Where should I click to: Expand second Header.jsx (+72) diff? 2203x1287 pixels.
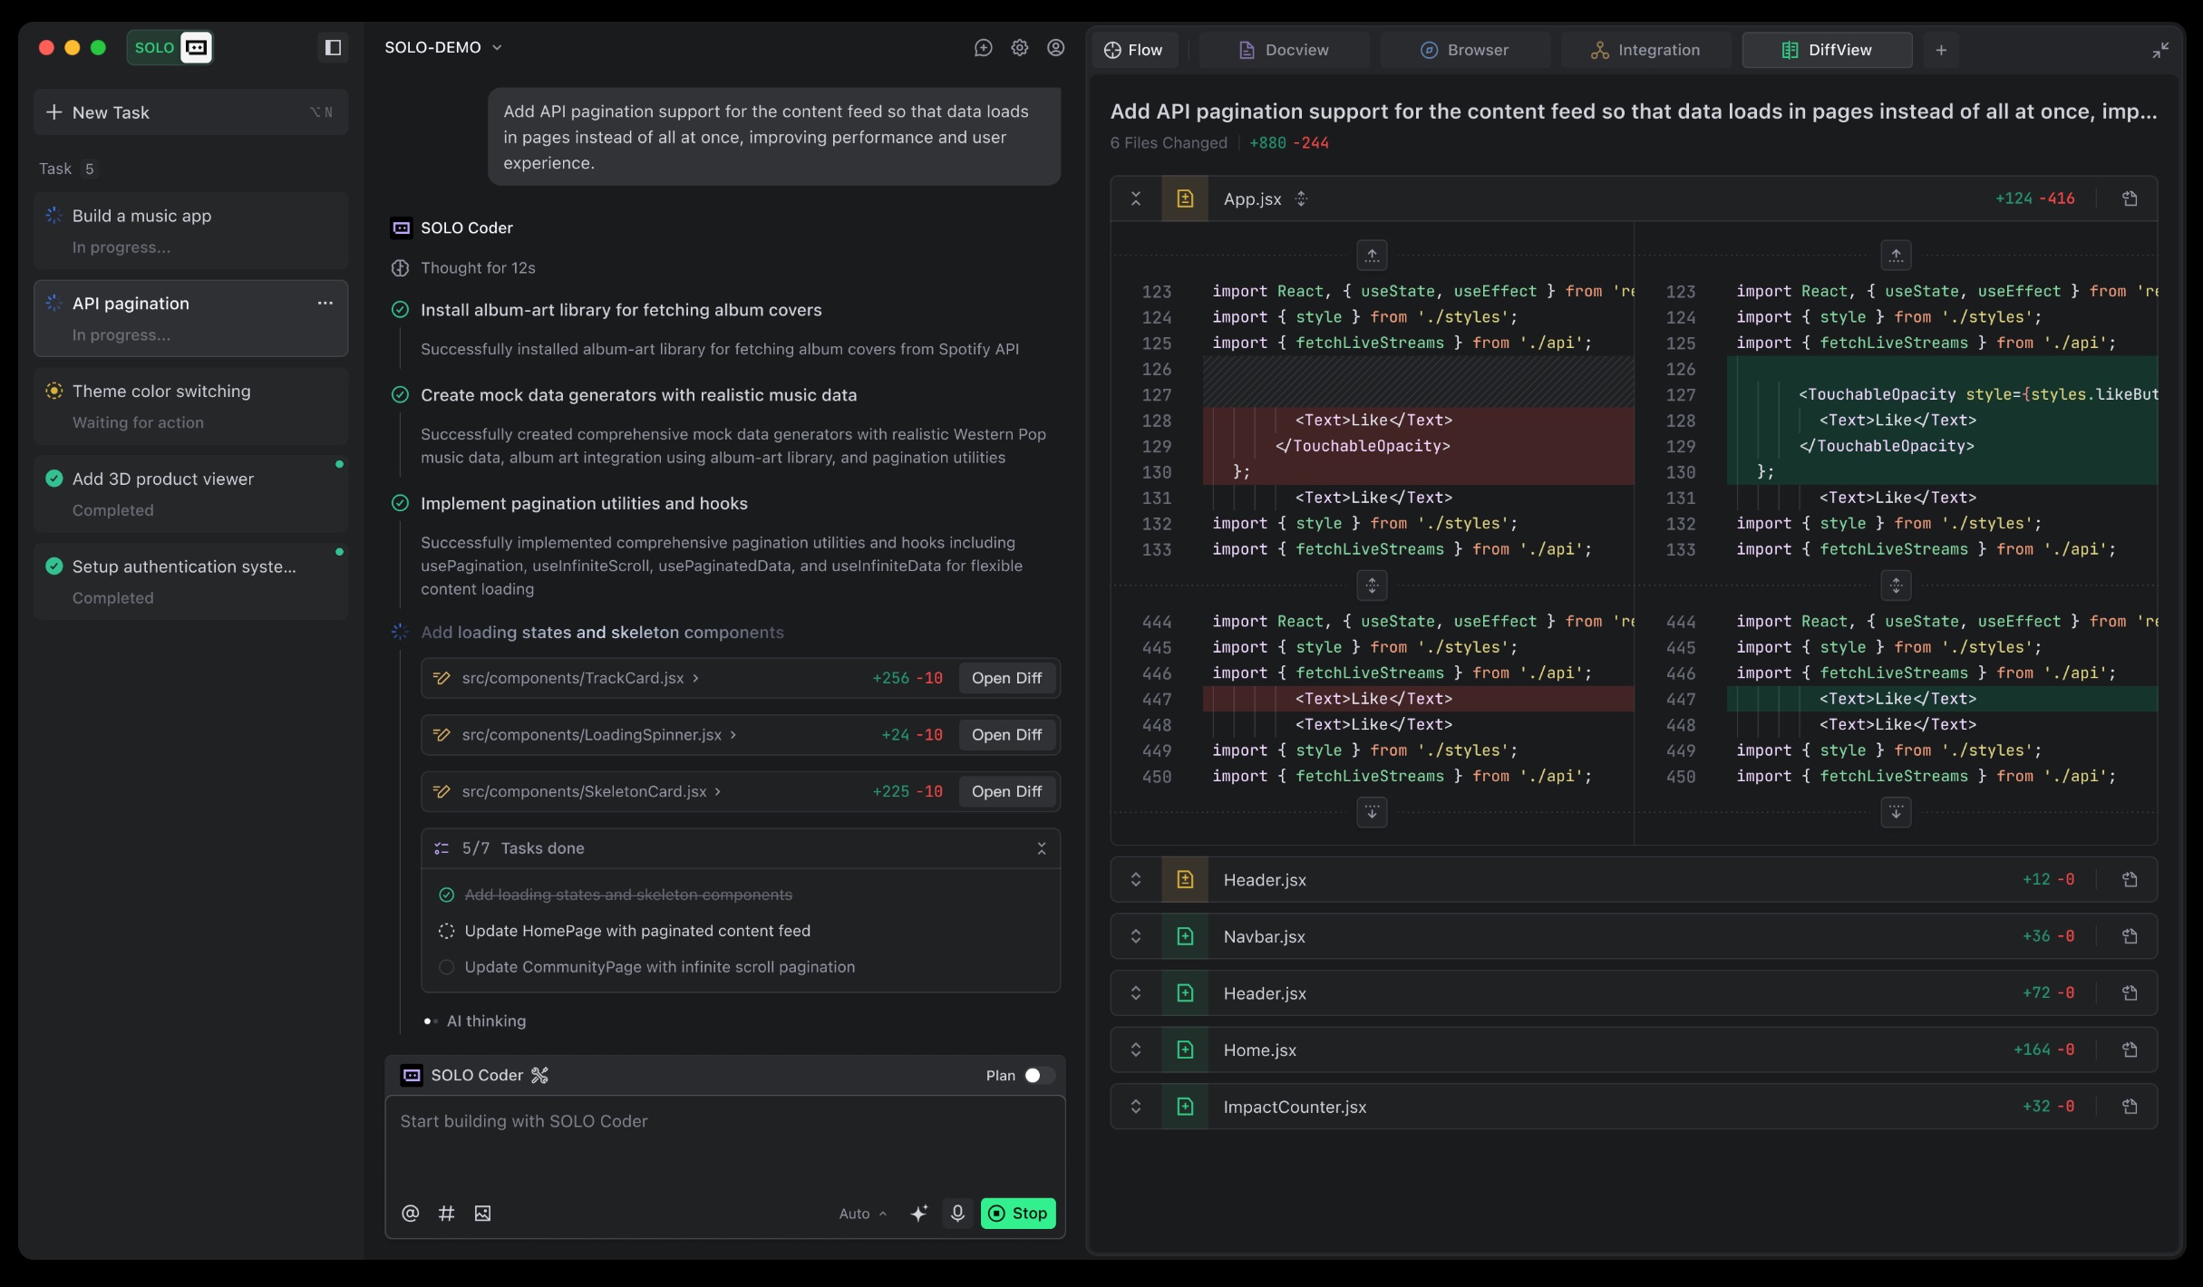pyautogui.click(x=1136, y=992)
